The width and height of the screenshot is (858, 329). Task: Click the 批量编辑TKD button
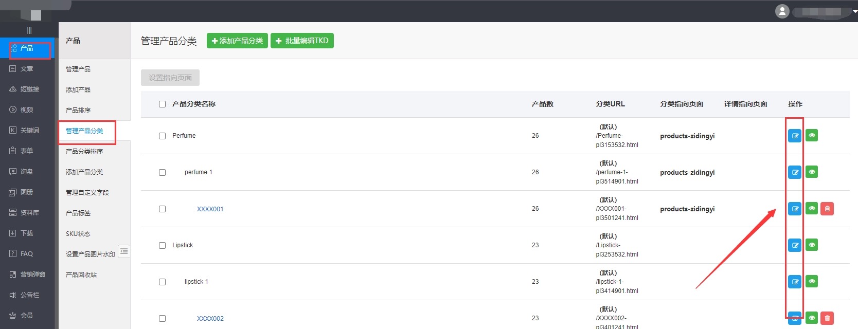click(x=302, y=41)
